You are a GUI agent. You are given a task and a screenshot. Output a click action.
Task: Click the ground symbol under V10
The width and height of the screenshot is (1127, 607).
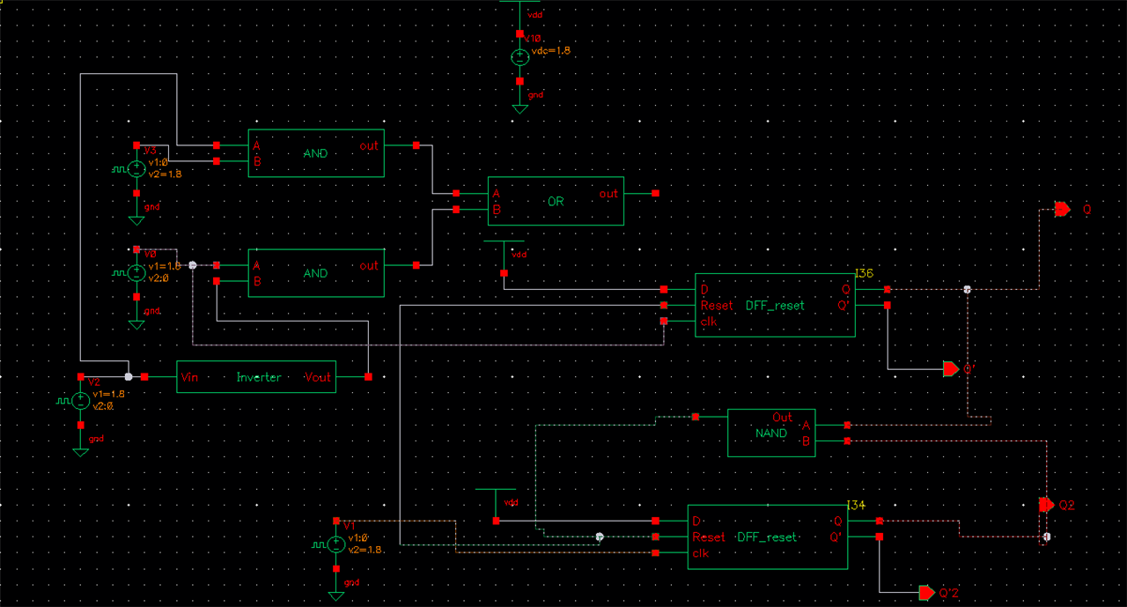click(x=519, y=107)
